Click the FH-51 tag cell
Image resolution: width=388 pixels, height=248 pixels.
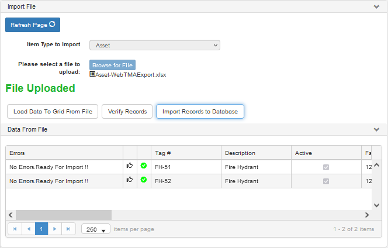[186, 167]
